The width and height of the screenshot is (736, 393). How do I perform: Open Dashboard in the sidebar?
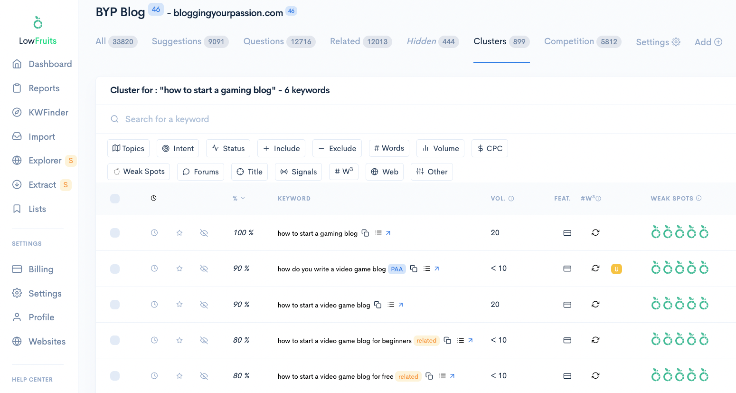[42, 64]
